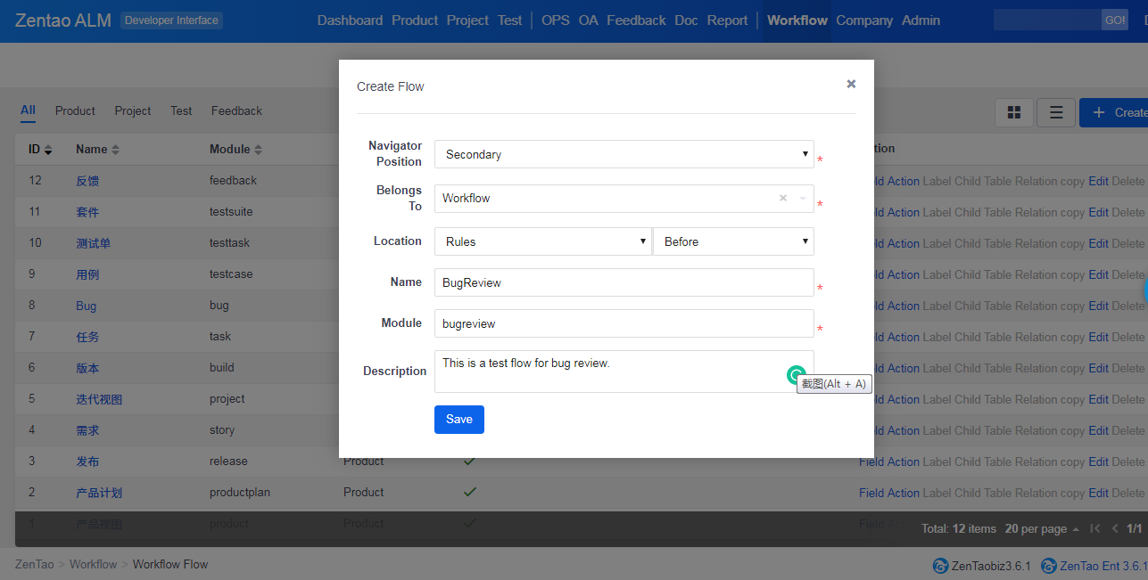Open the Navigator Position dropdown
Image resolution: width=1148 pixels, height=580 pixels.
coord(624,154)
